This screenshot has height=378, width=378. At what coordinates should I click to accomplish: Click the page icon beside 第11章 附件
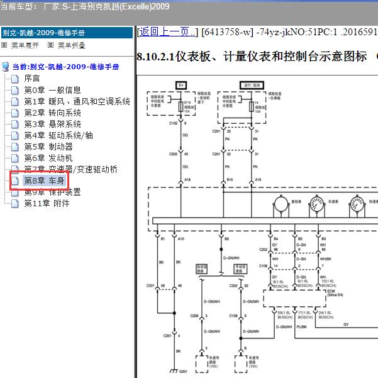[x=15, y=204]
